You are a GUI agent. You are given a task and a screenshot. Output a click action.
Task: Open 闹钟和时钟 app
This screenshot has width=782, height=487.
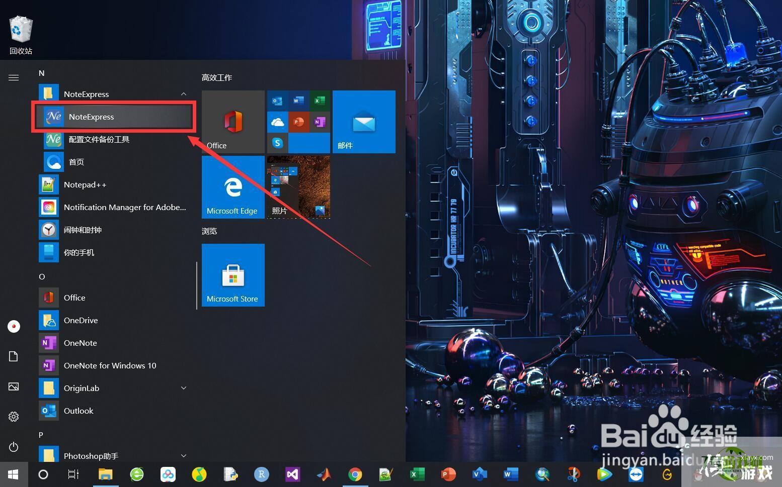tap(113, 230)
